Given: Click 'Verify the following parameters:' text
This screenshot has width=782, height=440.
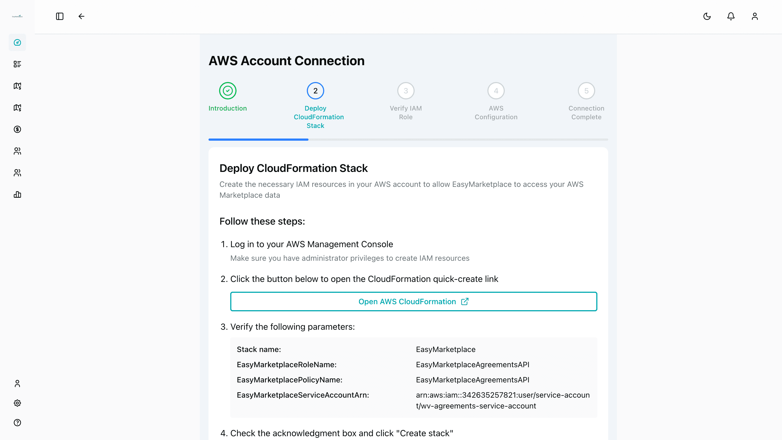Looking at the screenshot, I should [x=293, y=327].
